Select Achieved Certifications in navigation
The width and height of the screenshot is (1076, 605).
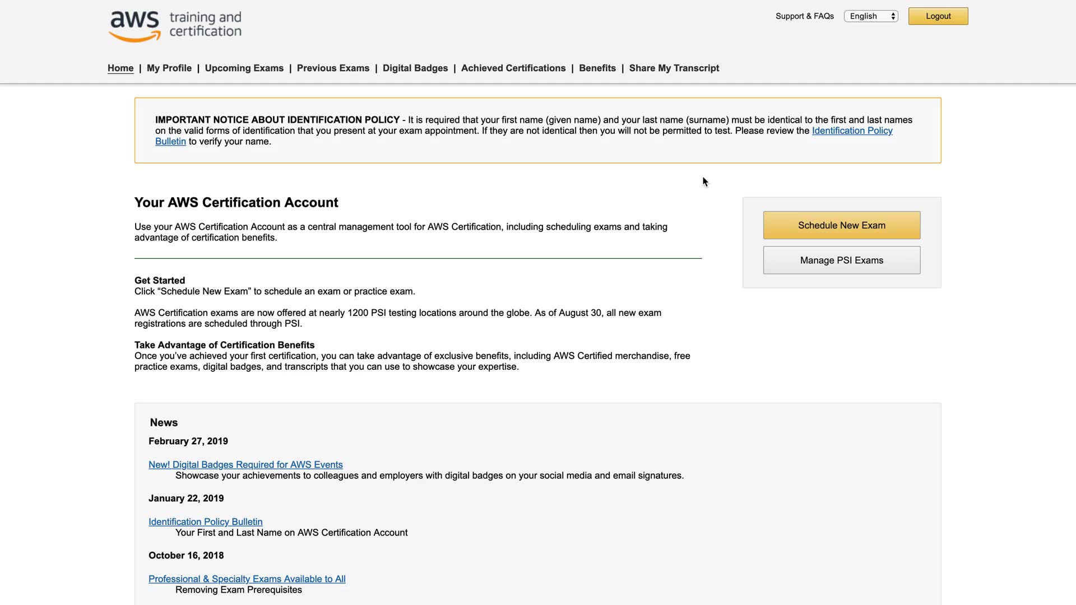513,68
